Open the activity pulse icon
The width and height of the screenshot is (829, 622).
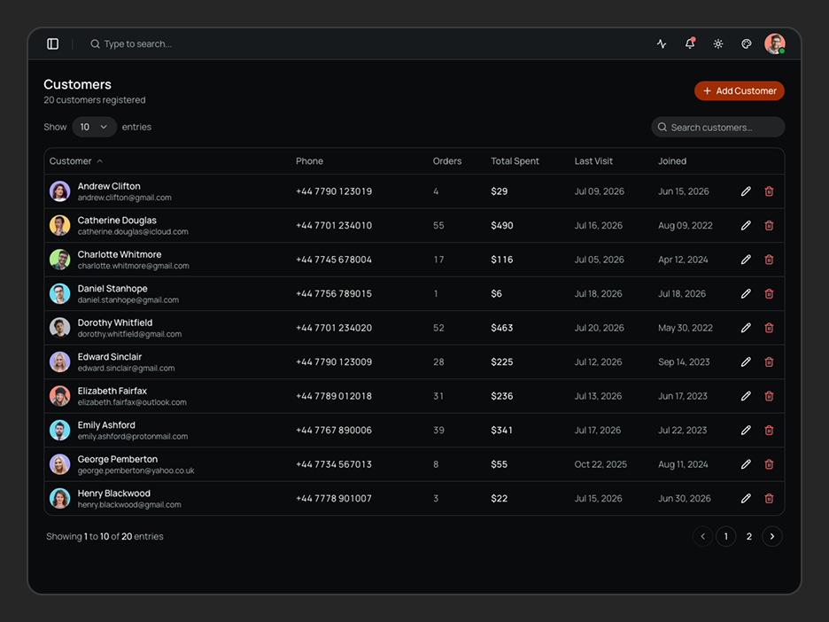click(x=662, y=44)
